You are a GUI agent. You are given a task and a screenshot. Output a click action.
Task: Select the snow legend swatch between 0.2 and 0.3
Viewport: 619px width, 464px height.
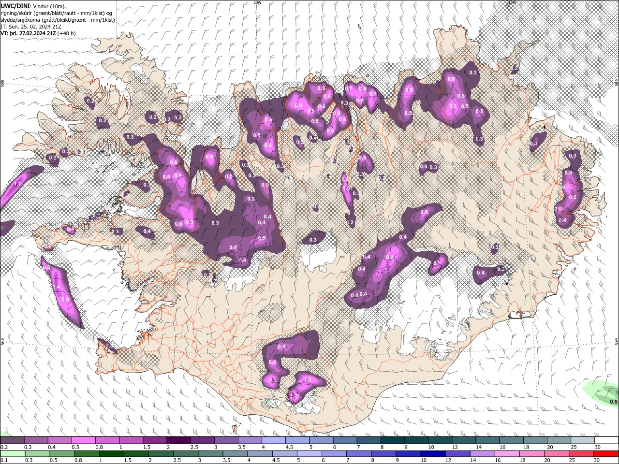(x=13, y=440)
